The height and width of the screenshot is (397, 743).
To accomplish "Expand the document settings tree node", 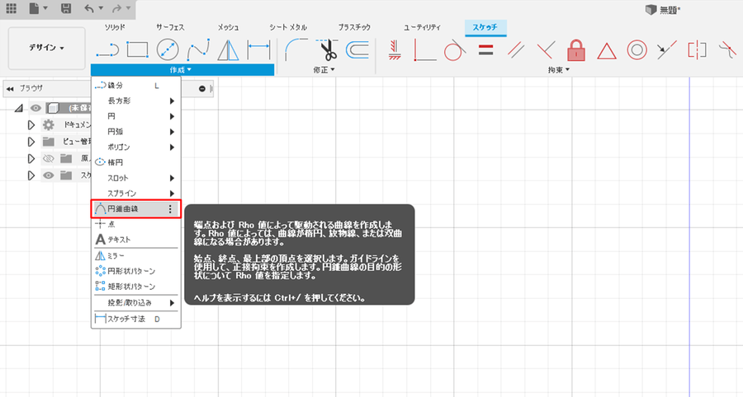I will 31,124.
